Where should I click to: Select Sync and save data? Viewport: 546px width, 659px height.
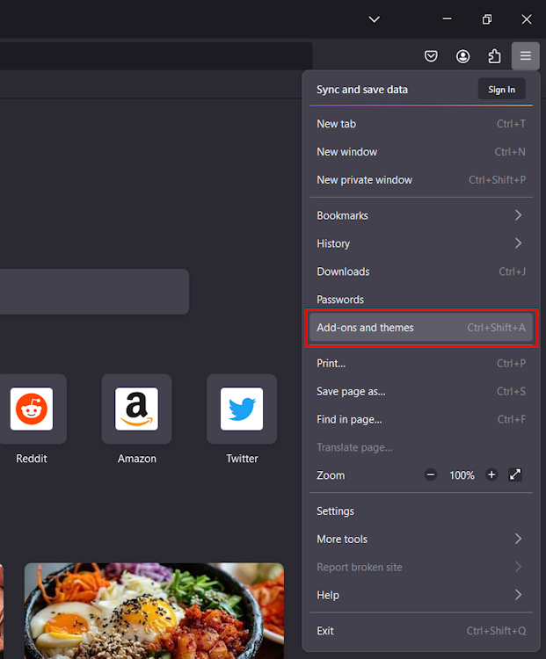[x=362, y=90]
